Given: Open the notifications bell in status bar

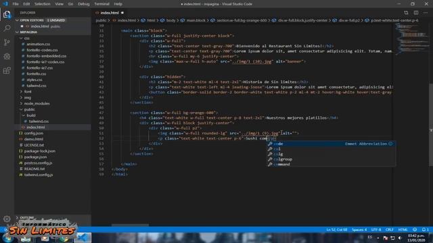Looking at the screenshot, I should (x=425, y=230).
